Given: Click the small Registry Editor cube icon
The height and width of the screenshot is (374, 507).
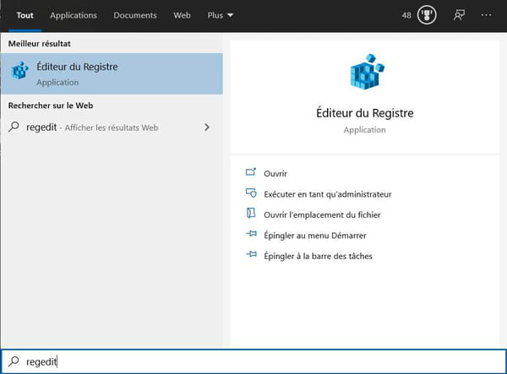Looking at the screenshot, I should (x=19, y=70).
